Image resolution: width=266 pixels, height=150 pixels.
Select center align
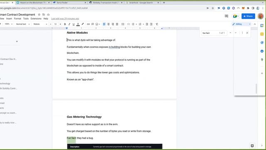pyautogui.click(x=108, y=24)
